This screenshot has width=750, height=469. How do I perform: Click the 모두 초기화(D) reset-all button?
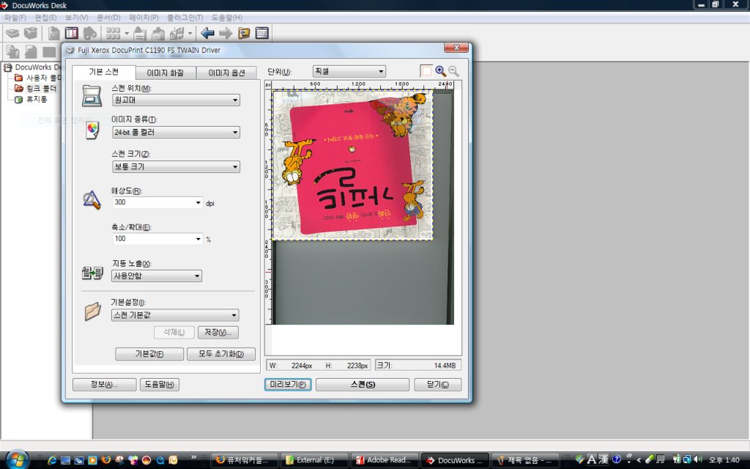coord(221,354)
